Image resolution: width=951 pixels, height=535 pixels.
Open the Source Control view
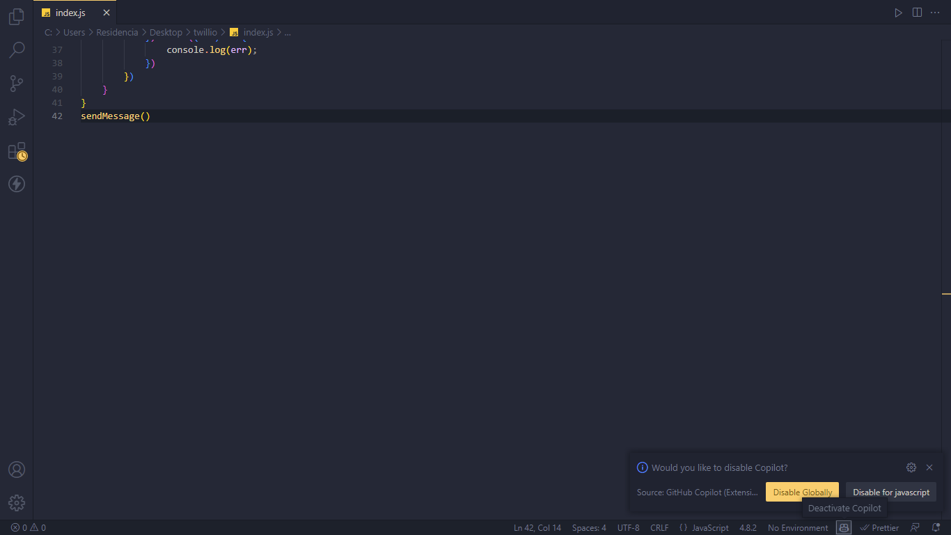(x=16, y=84)
